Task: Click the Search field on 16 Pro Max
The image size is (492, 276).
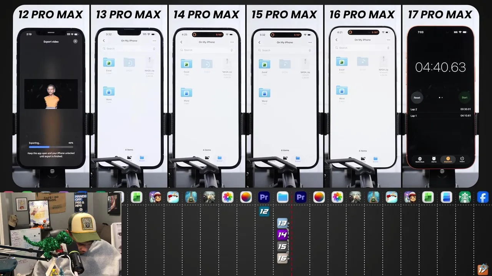Action: (x=362, y=48)
